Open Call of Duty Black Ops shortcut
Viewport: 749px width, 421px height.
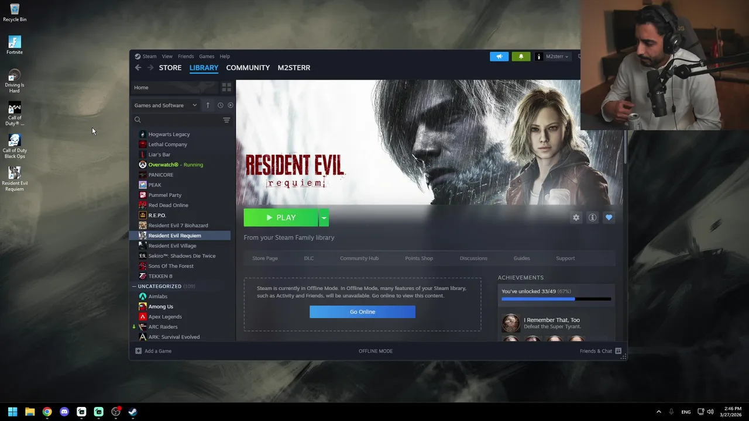click(x=15, y=146)
